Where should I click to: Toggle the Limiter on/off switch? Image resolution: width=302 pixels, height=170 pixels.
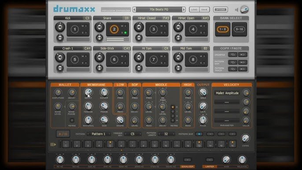click(x=210, y=160)
